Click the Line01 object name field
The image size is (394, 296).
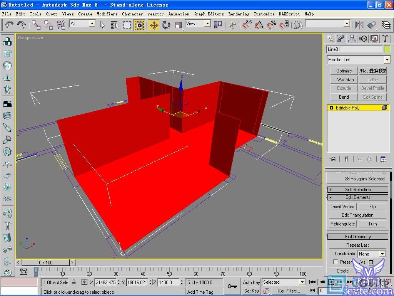[x=354, y=49]
